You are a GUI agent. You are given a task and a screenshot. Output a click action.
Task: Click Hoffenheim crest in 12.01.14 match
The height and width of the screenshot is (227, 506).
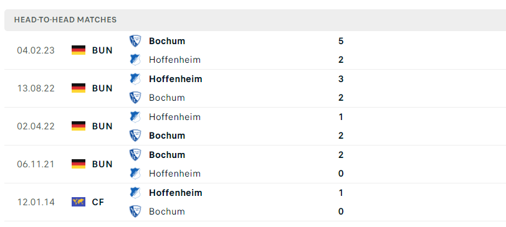point(135,193)
